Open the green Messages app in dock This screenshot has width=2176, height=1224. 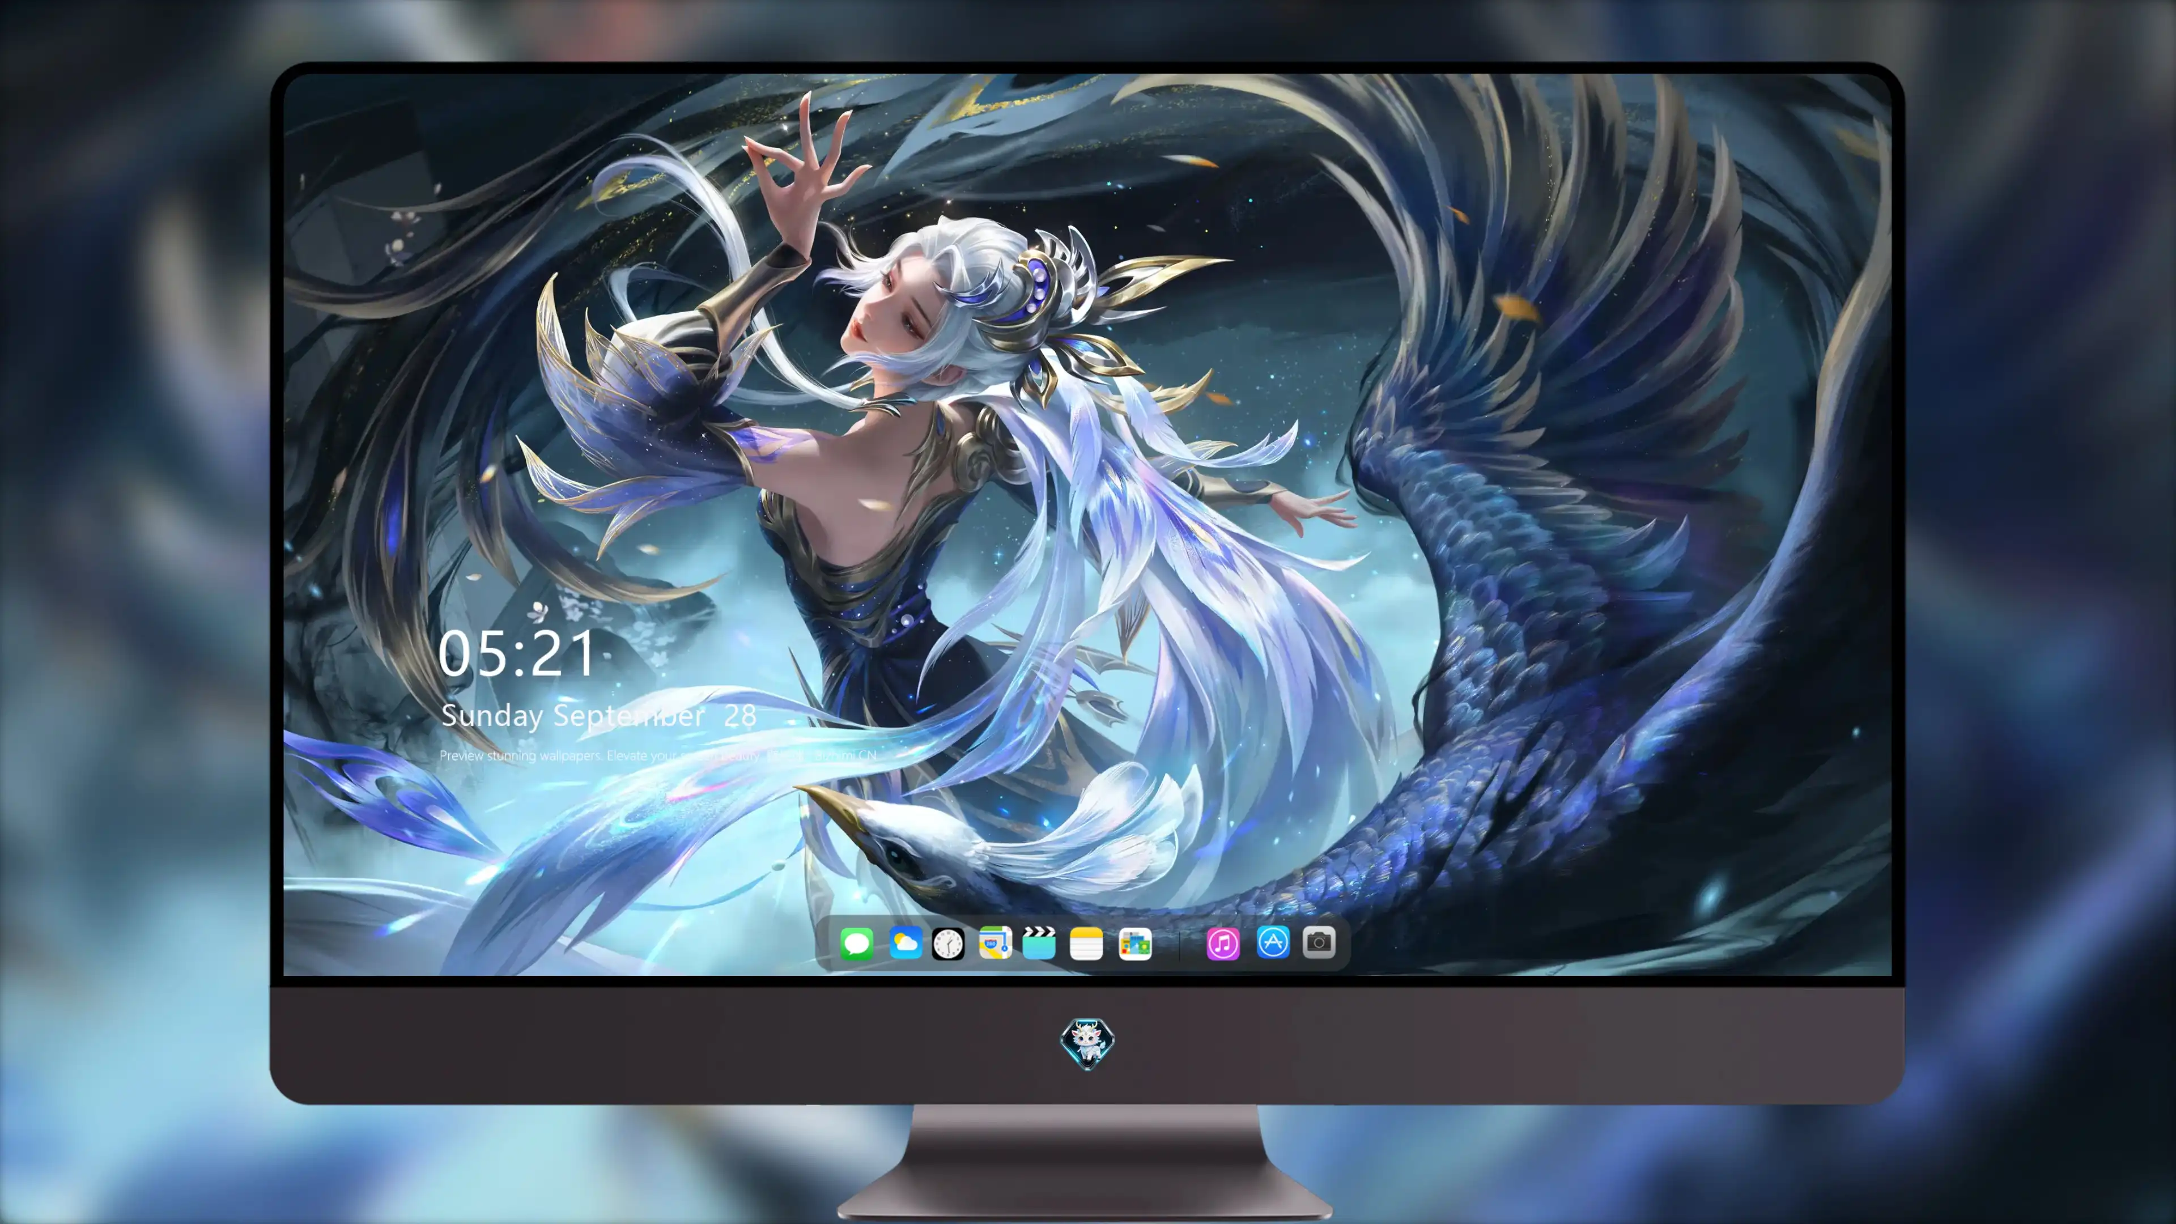point(857,943)
